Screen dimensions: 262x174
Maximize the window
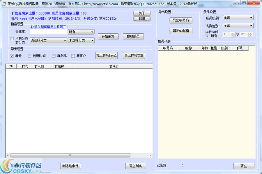click(244, 3)
